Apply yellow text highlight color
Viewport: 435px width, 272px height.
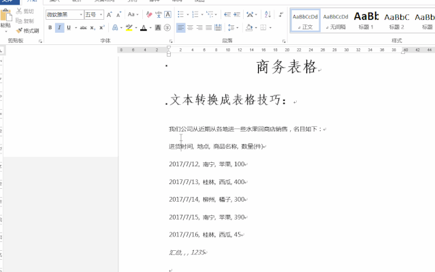tap(129, 27)
